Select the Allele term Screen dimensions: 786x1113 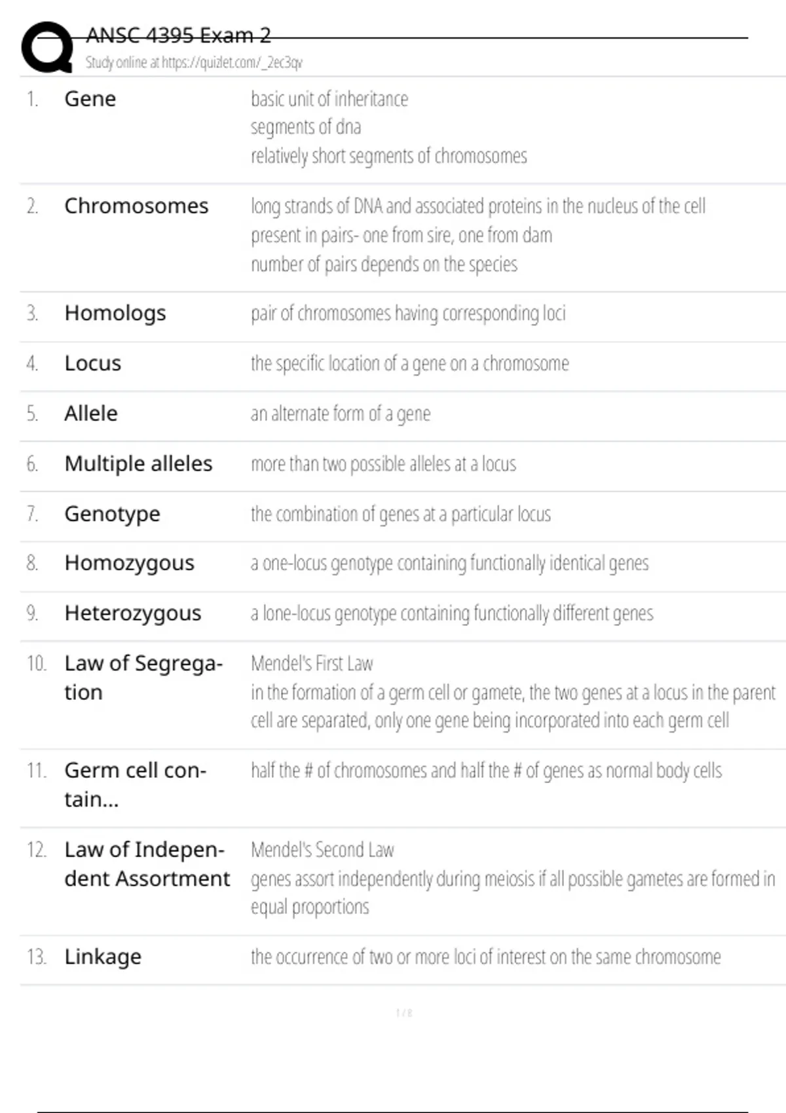coord(91,414)
